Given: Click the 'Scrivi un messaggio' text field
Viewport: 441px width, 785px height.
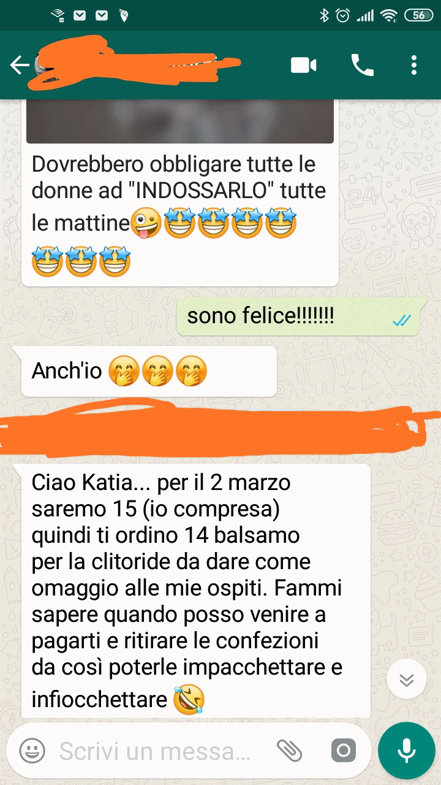Looking at the screenshot, I should (x=156, y=751).
